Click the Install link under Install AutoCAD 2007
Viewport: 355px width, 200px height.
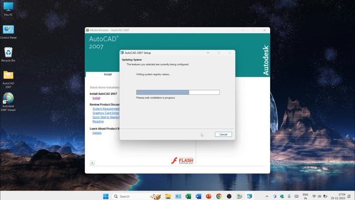point(96,98)
